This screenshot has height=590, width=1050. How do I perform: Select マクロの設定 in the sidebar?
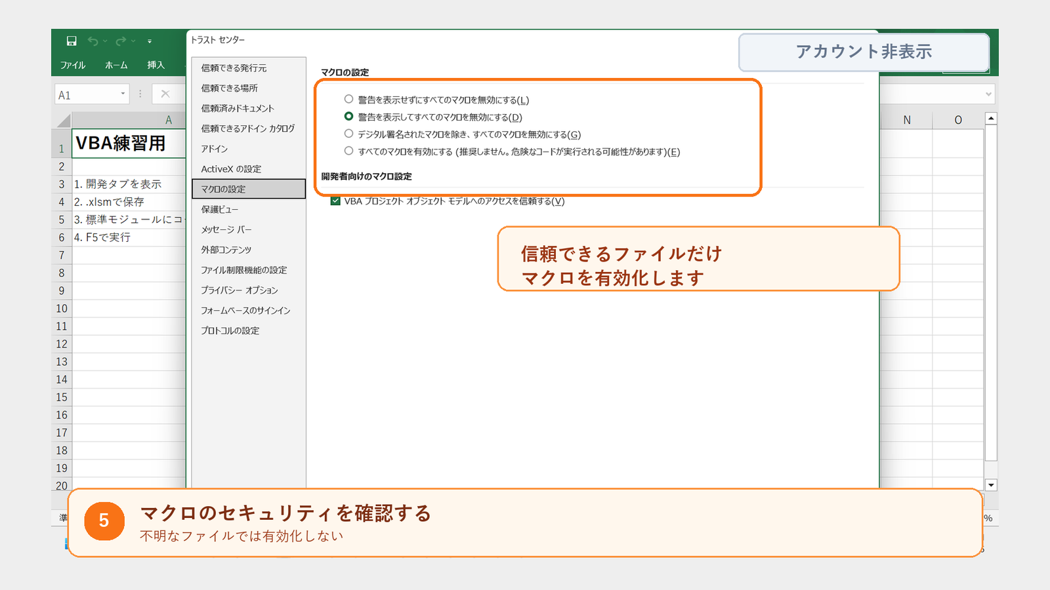click(x=249, y=189)
